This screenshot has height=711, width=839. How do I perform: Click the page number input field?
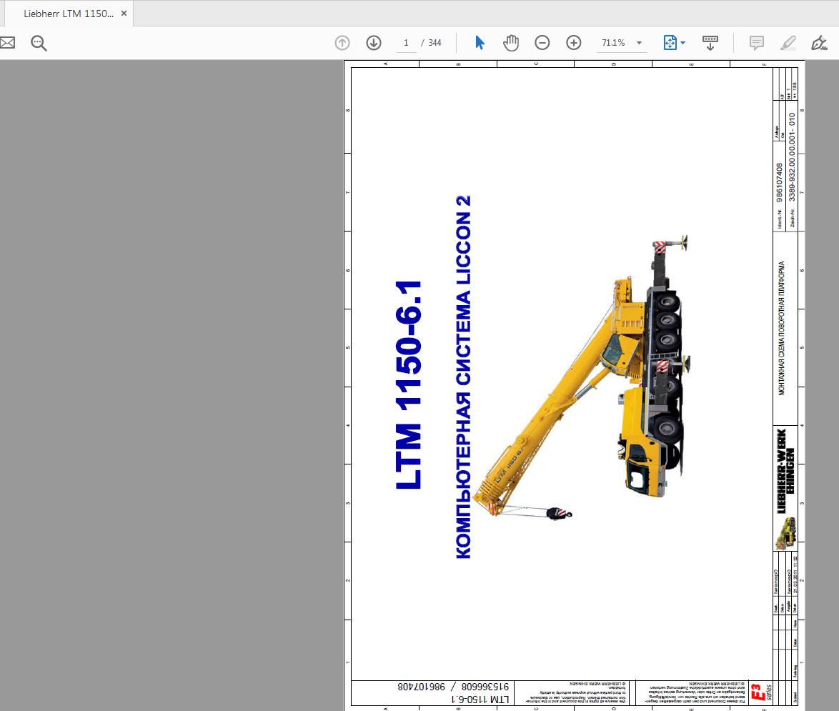pyautogui.click(x=406, y=43)
